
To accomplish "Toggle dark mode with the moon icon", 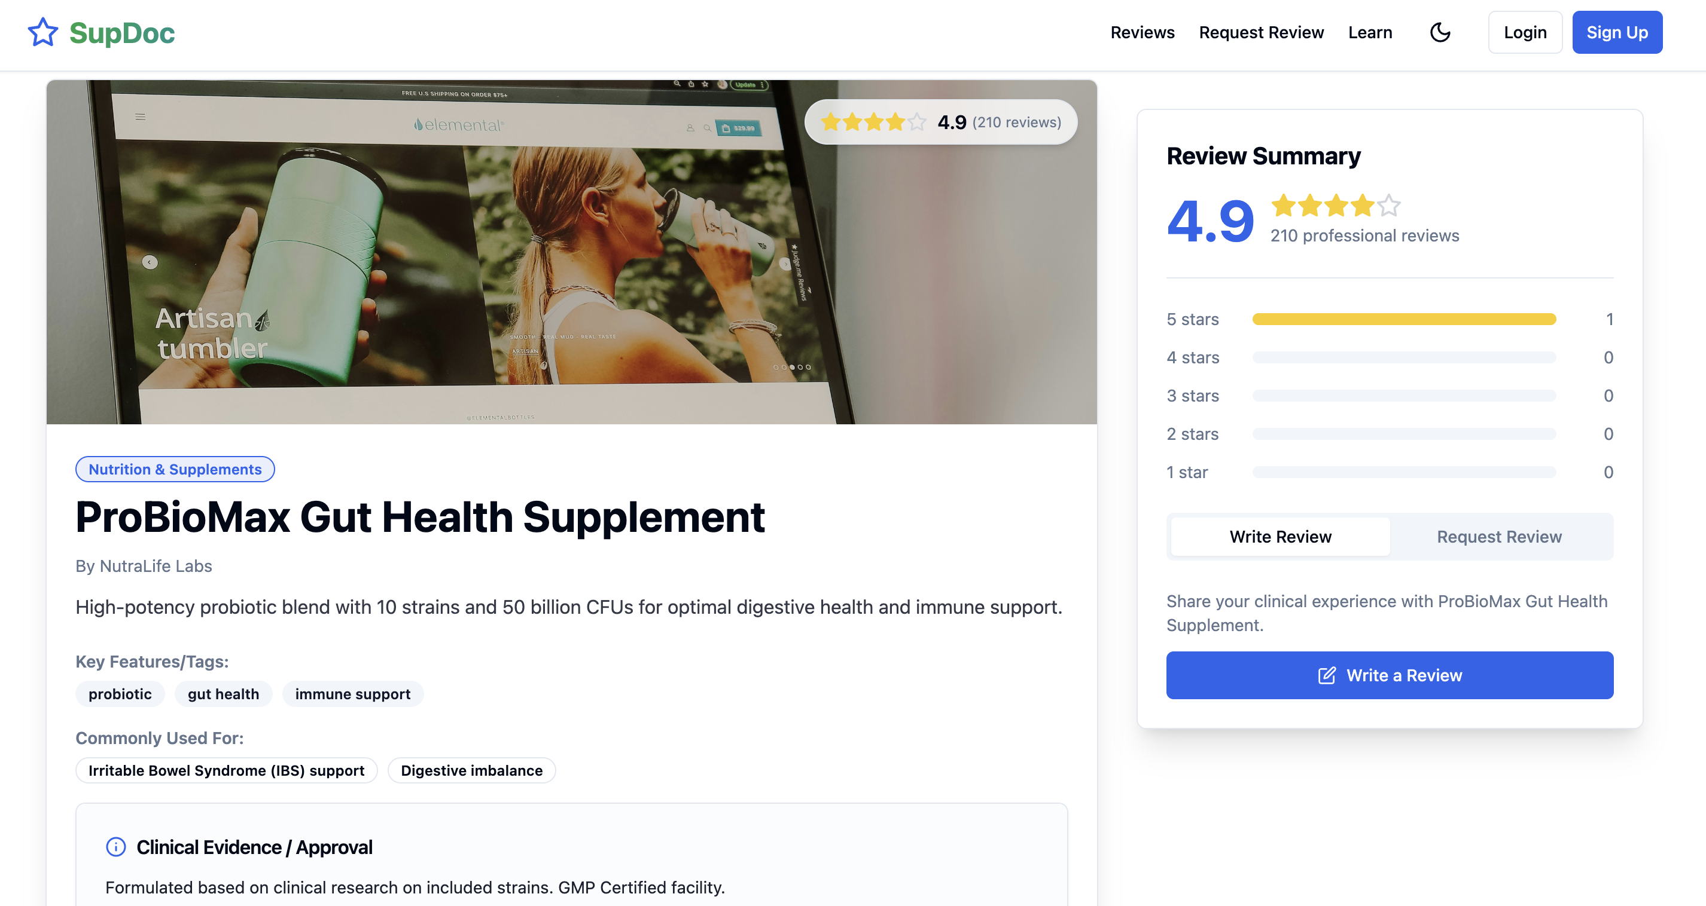I will (x=1440, y=32).
